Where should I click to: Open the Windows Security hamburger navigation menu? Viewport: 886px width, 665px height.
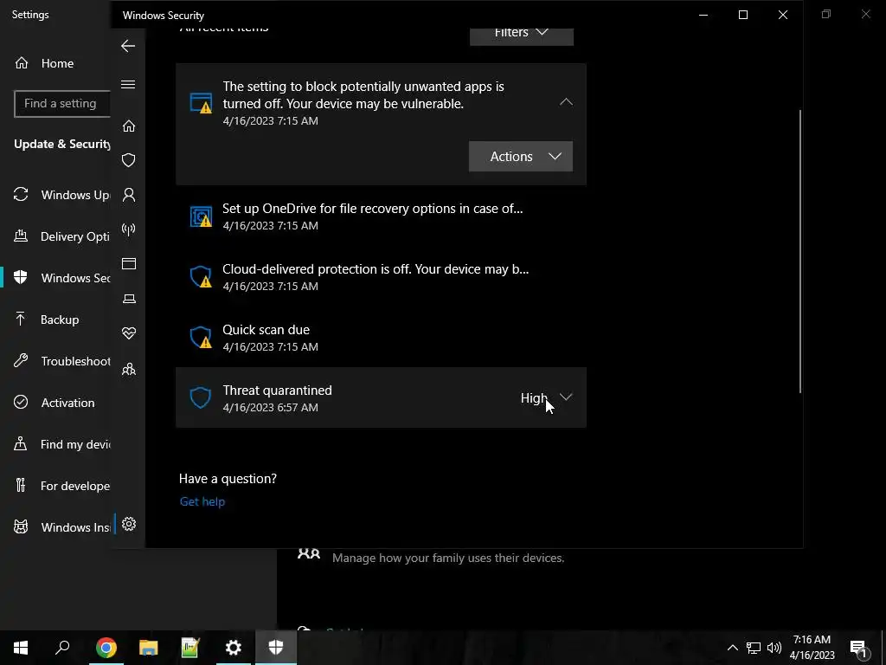(128, 85)
